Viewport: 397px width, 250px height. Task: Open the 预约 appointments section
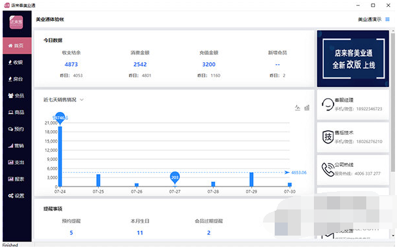click(x=16, y=129)
